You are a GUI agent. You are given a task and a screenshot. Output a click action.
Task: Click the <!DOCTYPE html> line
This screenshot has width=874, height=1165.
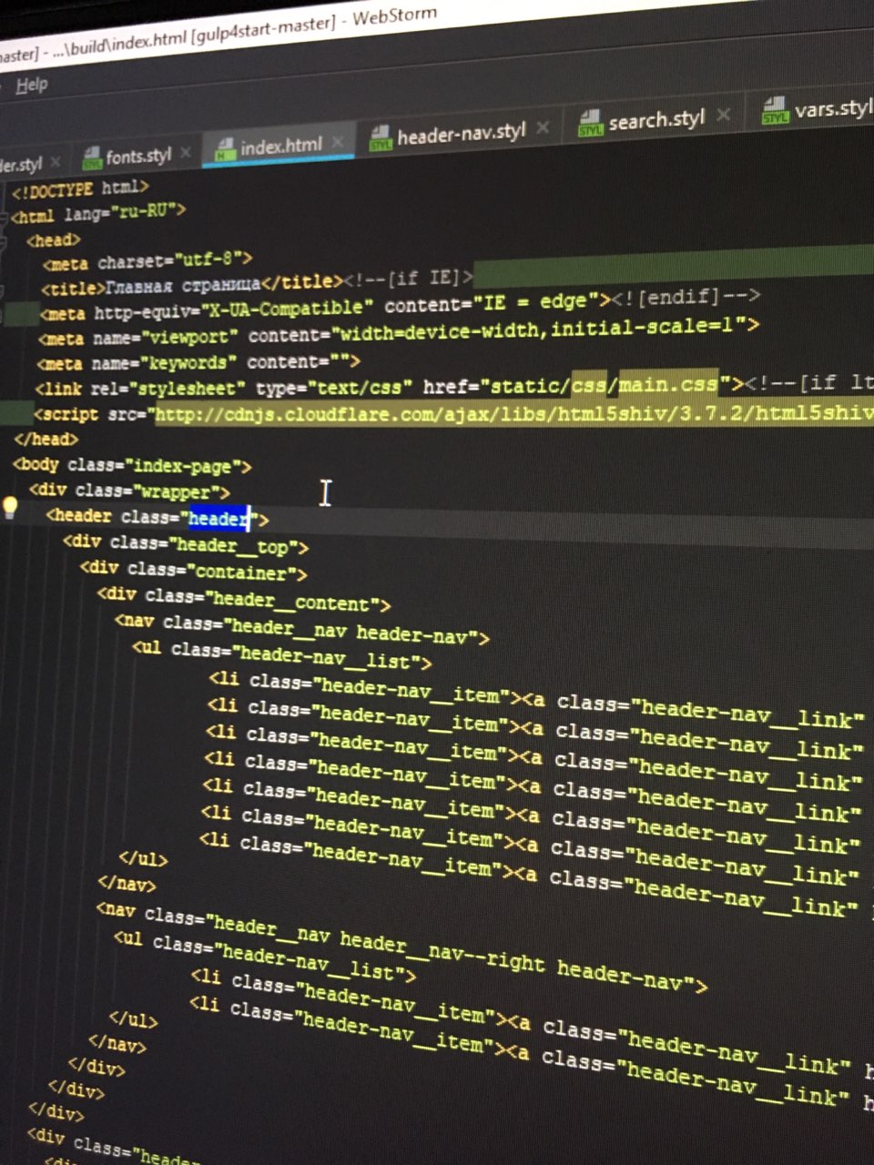coord(79,189)
